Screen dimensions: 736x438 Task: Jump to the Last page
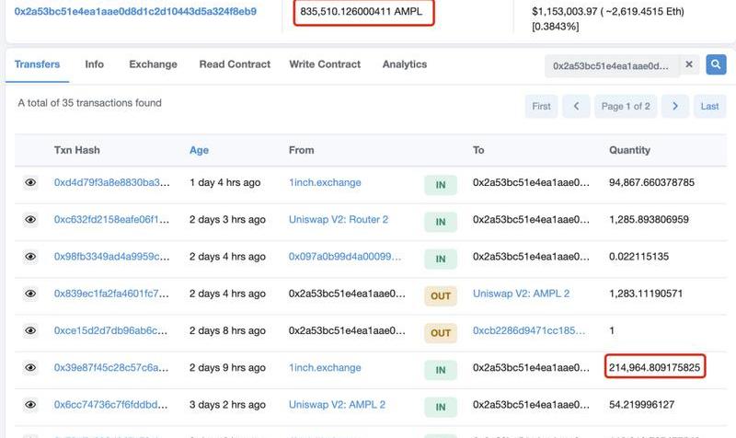click(x=709, y=107)
